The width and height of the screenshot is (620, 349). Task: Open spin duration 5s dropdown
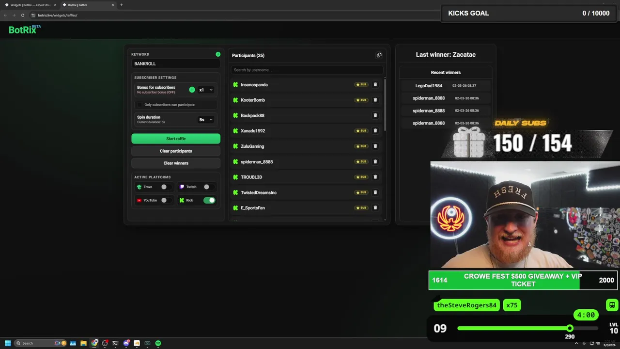[206, 119]
